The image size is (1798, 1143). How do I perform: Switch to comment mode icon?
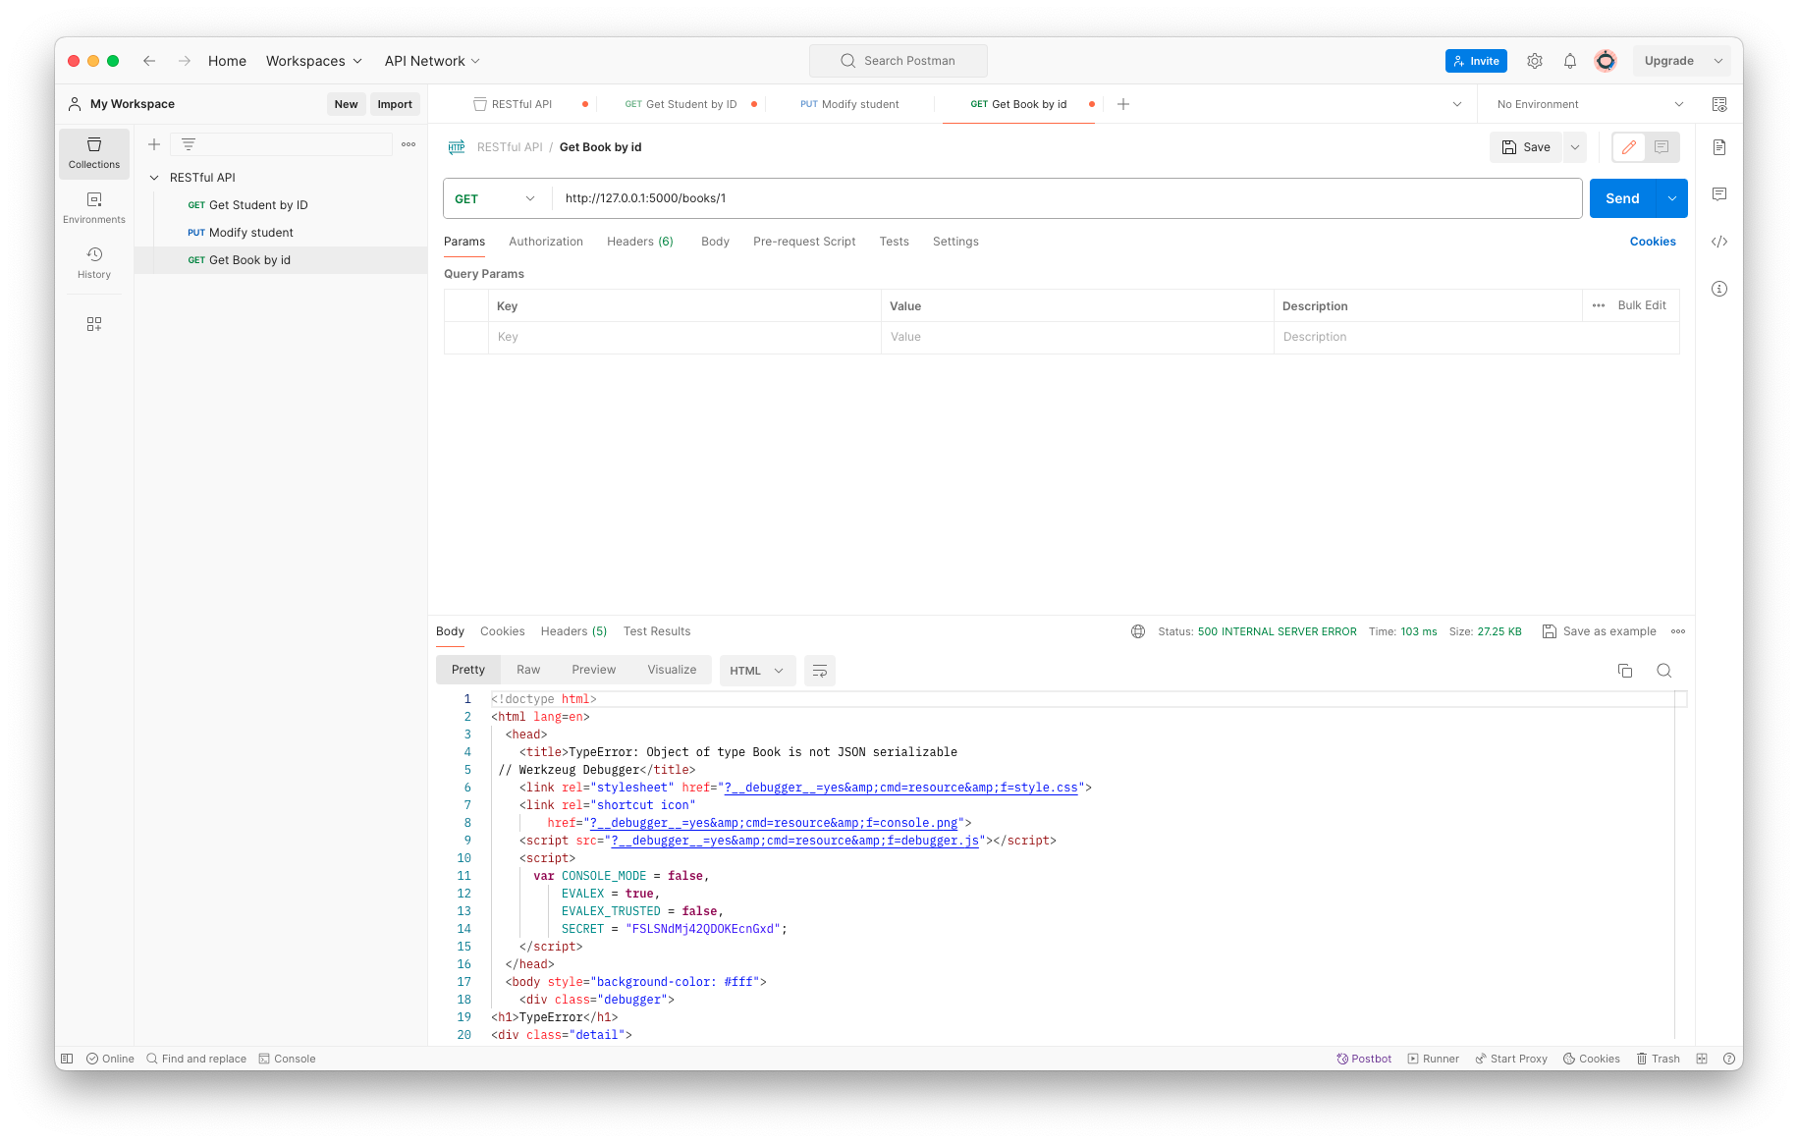click(x=1662, y=147)
